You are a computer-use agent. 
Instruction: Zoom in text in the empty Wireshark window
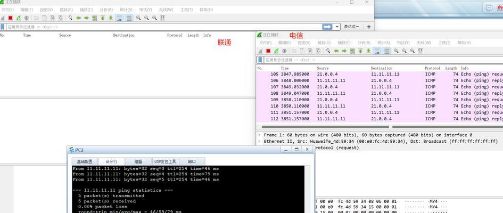(138, 18)
